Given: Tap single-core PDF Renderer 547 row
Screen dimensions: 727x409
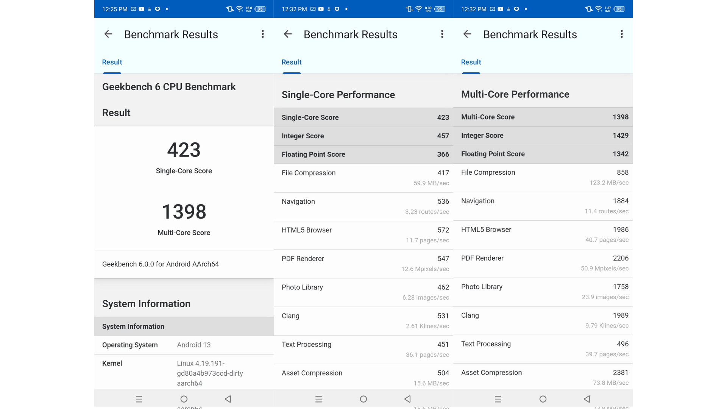Looking at the screenshot, I should pos(363,264).
